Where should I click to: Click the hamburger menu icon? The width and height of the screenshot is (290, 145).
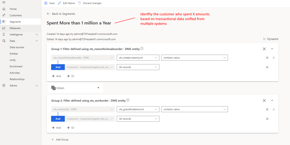(x=4, y=3)
